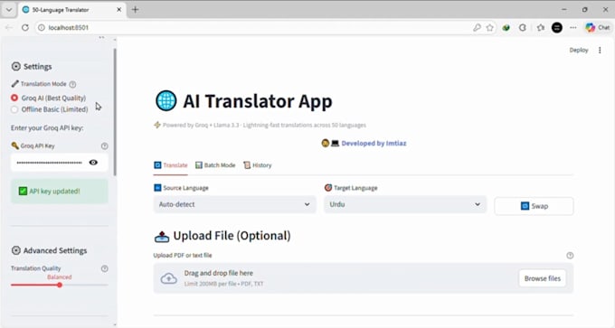Screen dimensions: 615x328
Task: Click the Swap languages button
Action: point(534,206)
